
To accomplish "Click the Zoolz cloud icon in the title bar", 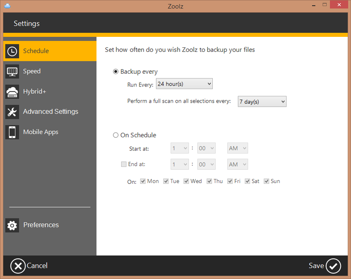I will 7,6.
